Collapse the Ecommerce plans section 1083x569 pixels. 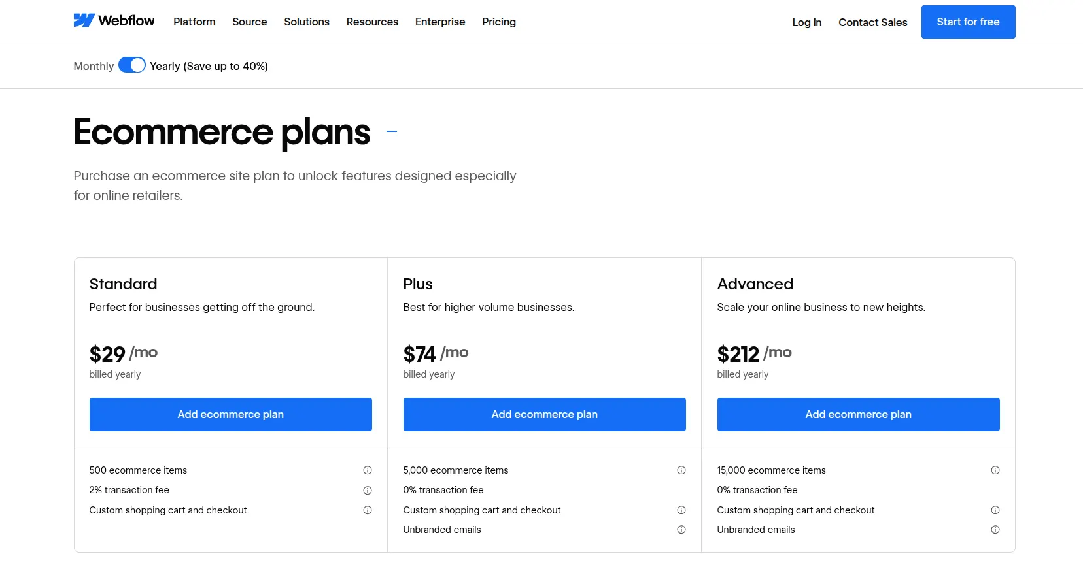tap(392, 131)
